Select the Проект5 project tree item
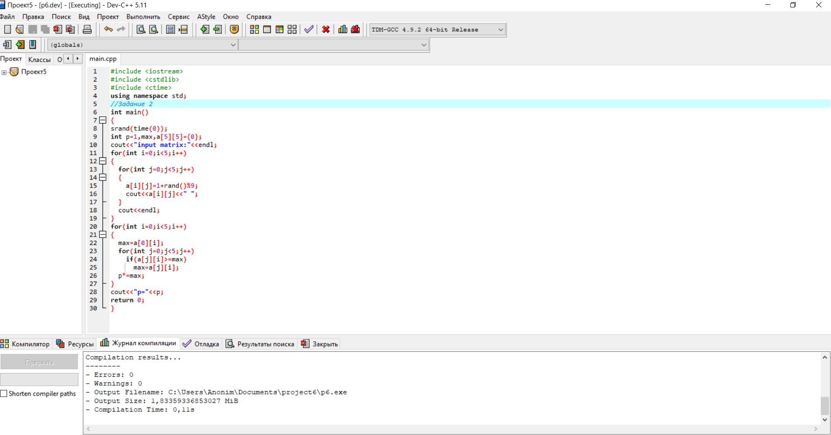This screenshot has width=831, height=435. (34, 72)
